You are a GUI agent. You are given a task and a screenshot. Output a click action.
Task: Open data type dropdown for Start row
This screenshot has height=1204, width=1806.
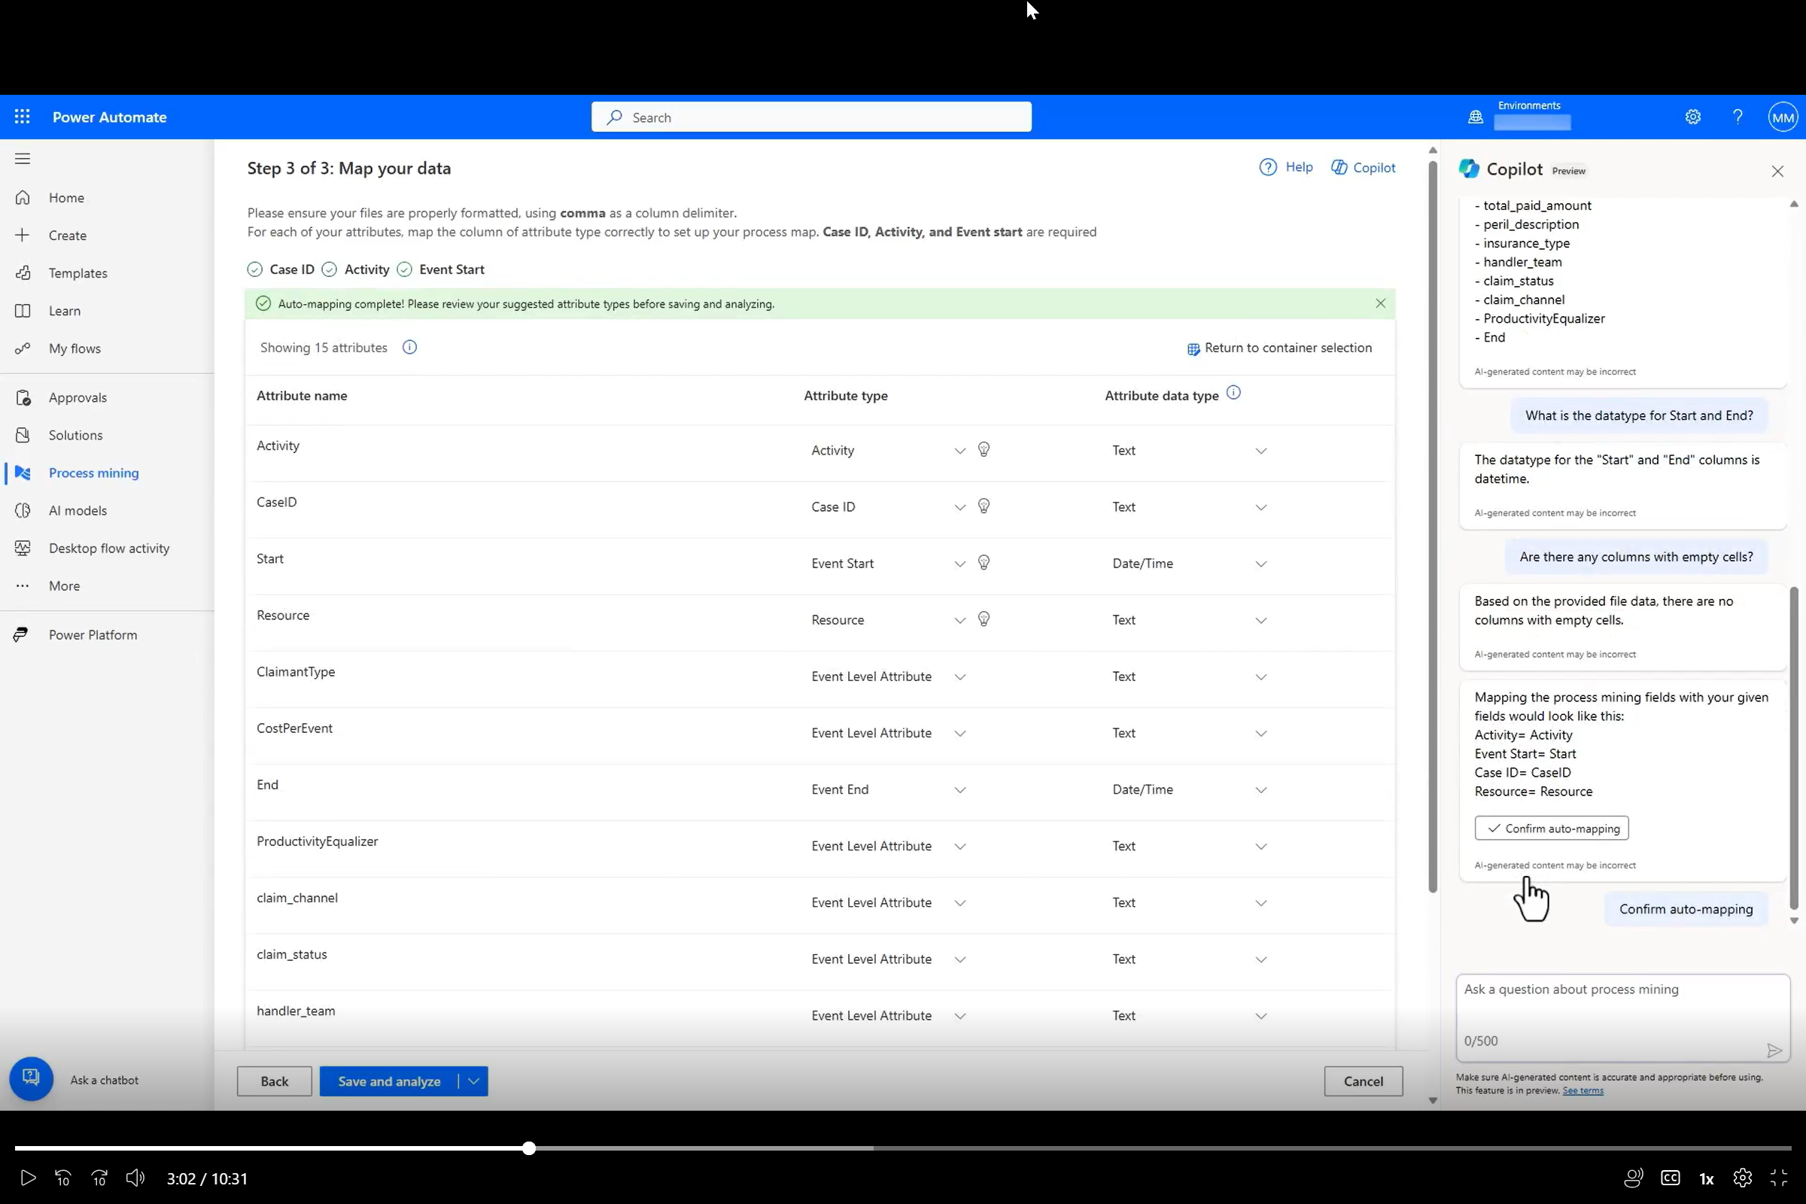[x=1260, y=564]
